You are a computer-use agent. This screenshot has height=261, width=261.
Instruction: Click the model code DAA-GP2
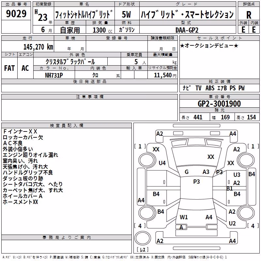click(x=187, y=30)
